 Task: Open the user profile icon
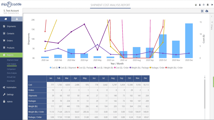point(200,5)
